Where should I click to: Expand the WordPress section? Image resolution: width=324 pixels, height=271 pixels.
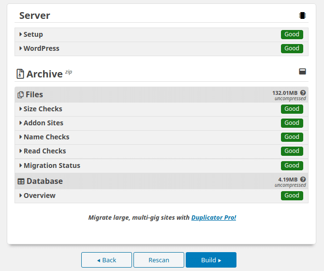point(41,48)
